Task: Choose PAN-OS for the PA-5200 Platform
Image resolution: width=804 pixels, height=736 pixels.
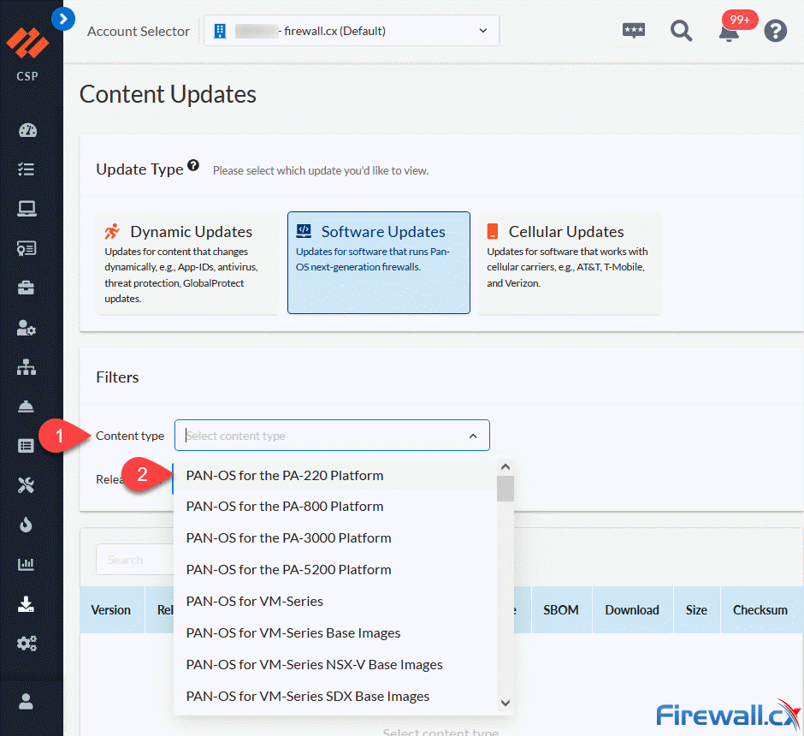Action: coord(334,570)
